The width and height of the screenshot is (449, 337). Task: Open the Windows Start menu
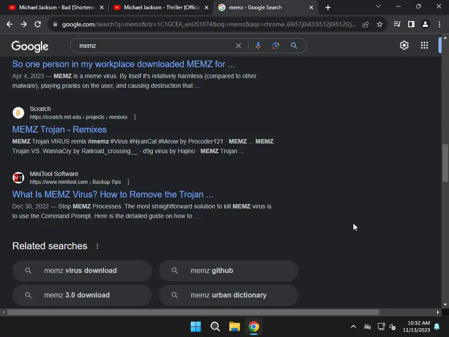point(196,326)
